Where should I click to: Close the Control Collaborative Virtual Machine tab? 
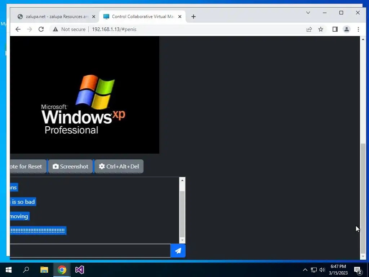179,17
